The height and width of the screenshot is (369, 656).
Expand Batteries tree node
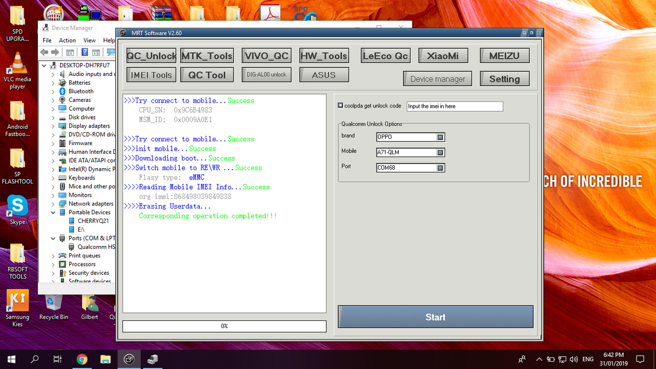(53, 83)
